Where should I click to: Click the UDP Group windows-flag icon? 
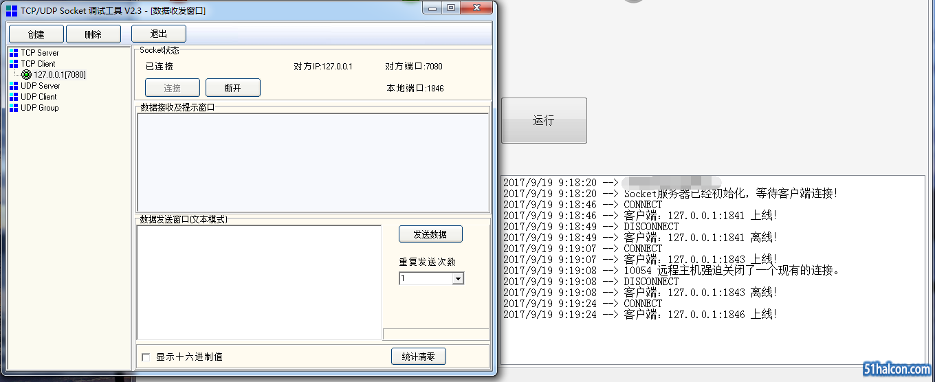[14, 108]
